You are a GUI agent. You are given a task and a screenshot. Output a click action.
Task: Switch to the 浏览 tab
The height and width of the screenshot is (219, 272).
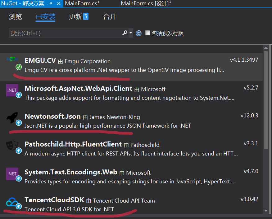click(x=16, y=17)
